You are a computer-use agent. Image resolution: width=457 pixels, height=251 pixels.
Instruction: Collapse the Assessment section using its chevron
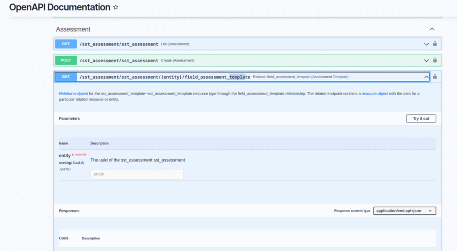coord(432,29)
